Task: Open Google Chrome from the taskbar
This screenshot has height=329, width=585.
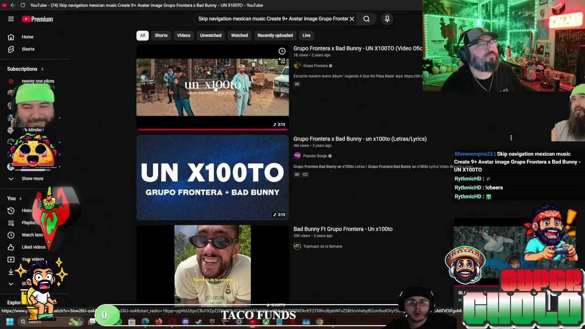Action: 319,322
